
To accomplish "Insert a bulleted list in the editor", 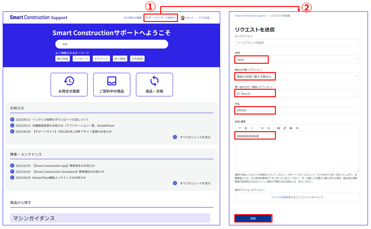I will pyautogui.click(x=262, y=128).
